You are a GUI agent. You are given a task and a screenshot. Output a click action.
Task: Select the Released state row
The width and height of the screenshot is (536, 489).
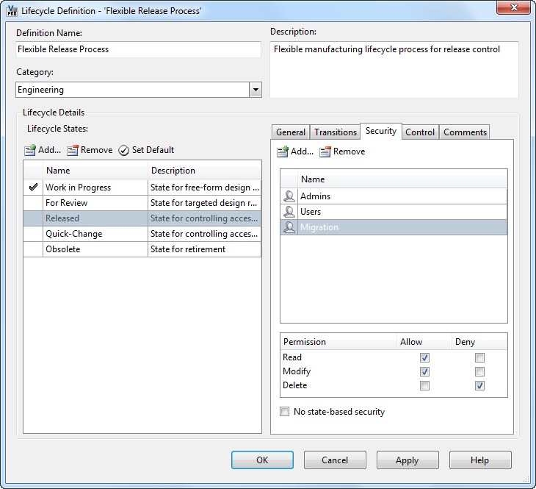(x=142, y=218)
